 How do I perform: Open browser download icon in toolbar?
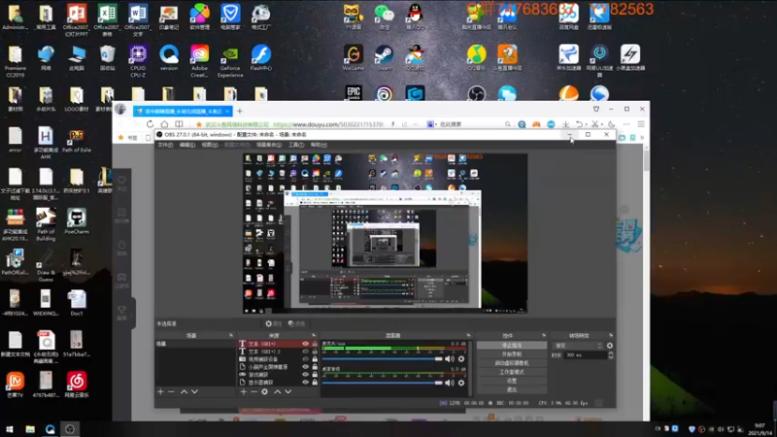(565, 124)
